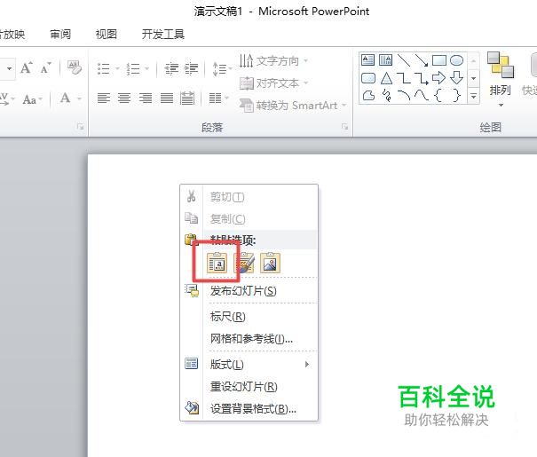The height and width of the screenshot is (457, 537).
Task: Select the Oval shape
Action: coord(456,60)
